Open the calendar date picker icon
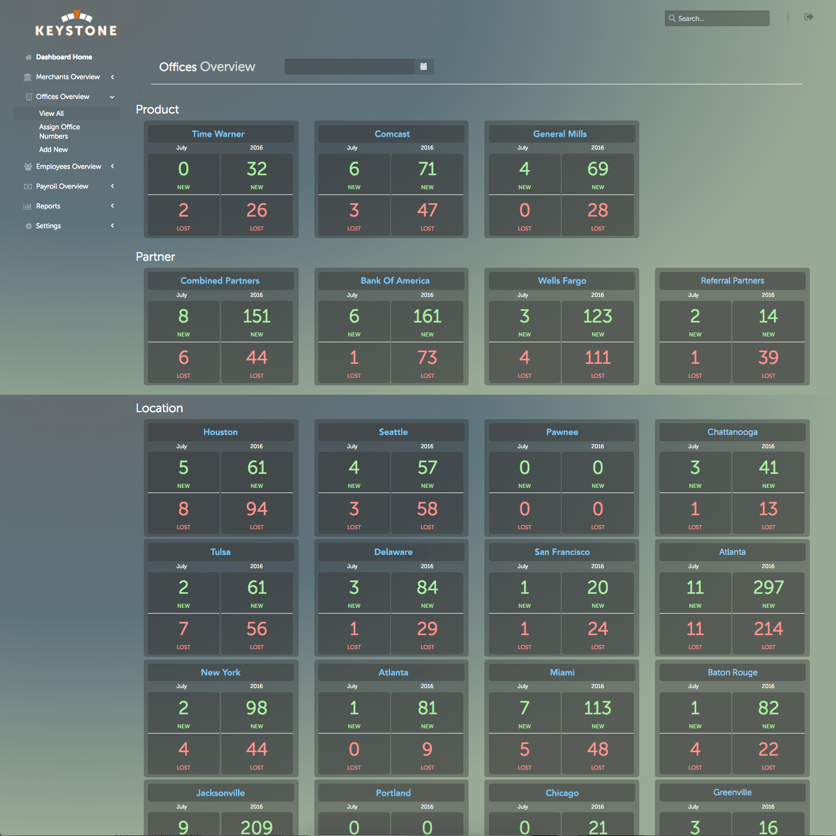Screen dimensions: 836x836 point(424,67)
